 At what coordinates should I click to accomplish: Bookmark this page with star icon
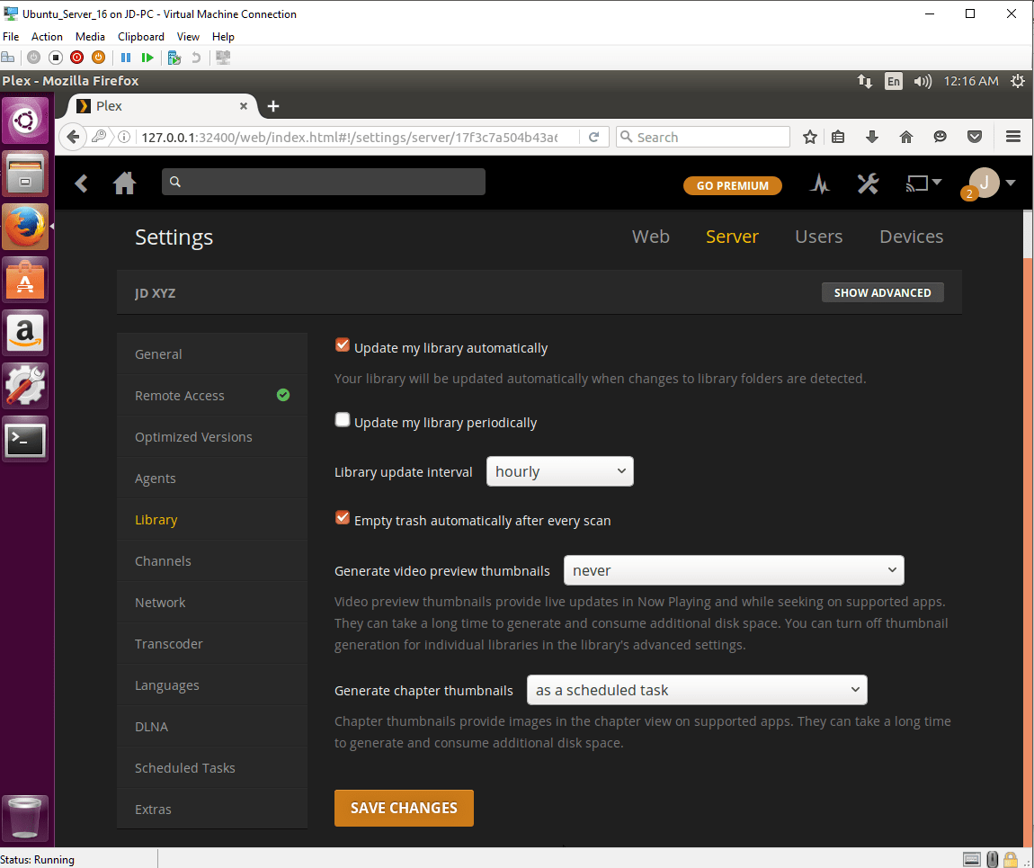(810, 137)
